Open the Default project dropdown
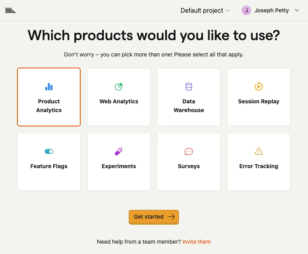This screenshot has height=254, width=308. [x=205, y=11]
